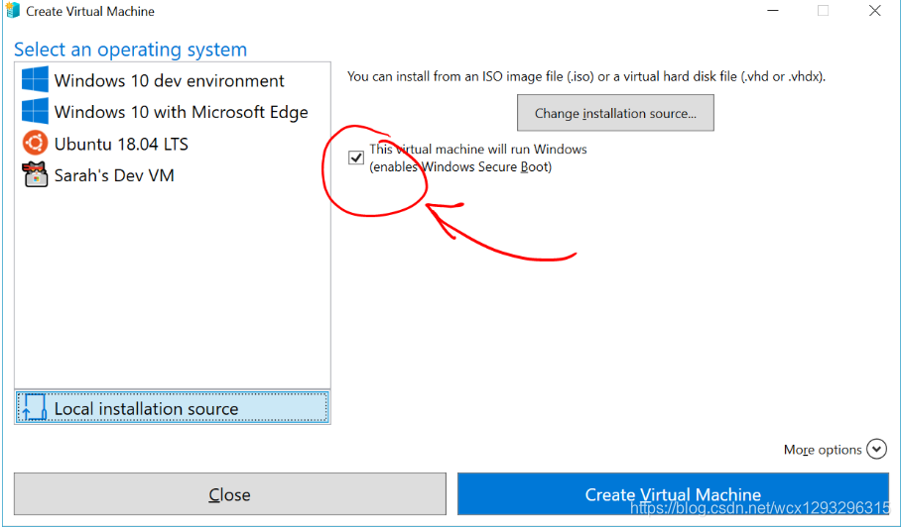Click the Sarah's Dev VM ninja cat icon
Screen dimensions: 901x527
click(x=35, y=174)
